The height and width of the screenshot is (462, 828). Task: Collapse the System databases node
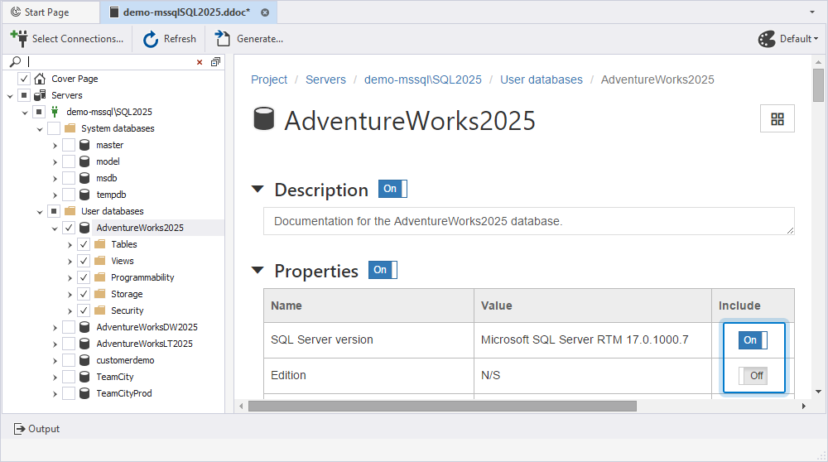click(40, 129)
